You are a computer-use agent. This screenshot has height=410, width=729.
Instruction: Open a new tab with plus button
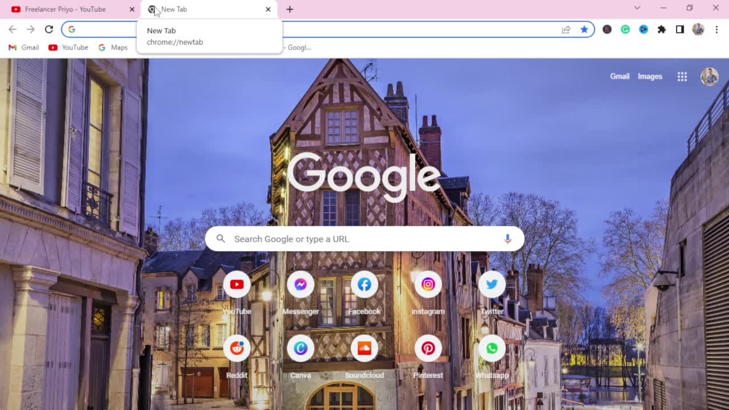coord(290,9)
